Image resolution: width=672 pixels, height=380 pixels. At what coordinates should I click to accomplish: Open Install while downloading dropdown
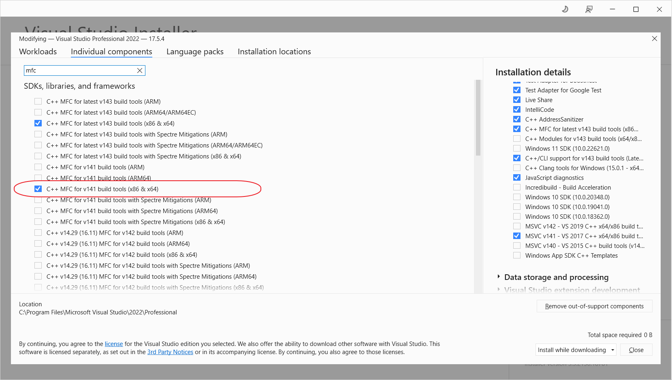(576, 350)
